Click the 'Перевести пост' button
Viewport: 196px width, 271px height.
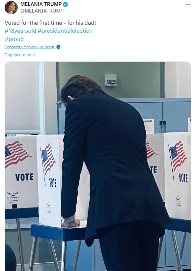tap(20, 55)
